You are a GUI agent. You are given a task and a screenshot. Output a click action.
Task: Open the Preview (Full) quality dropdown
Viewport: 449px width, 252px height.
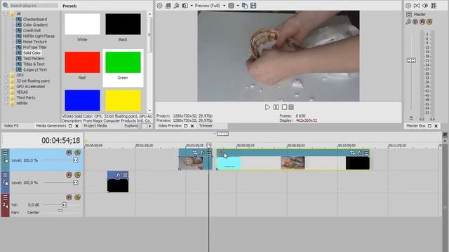coord(210,6)
